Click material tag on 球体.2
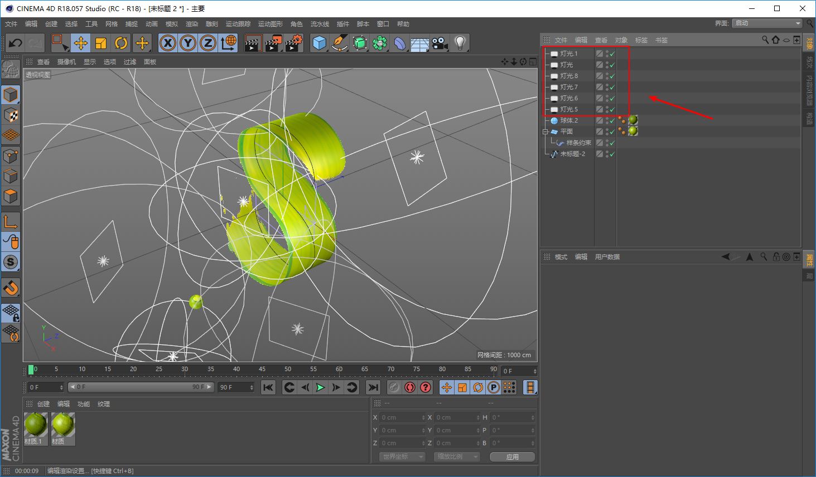 click(633, 120)
